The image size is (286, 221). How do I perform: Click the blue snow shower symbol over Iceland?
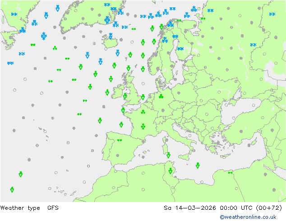tap(111, 36)
